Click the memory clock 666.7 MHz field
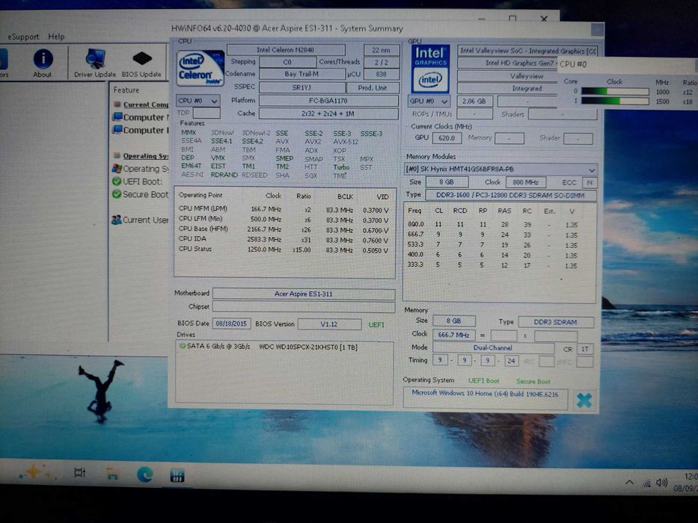Screen dimensions: 698x523 453,335
